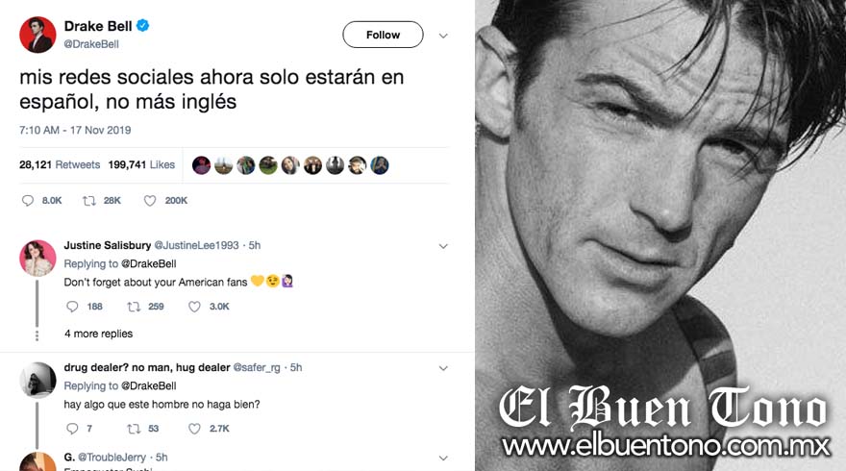
Task: Open dropdown arrow next to Follow button
Action: (443, 36)
